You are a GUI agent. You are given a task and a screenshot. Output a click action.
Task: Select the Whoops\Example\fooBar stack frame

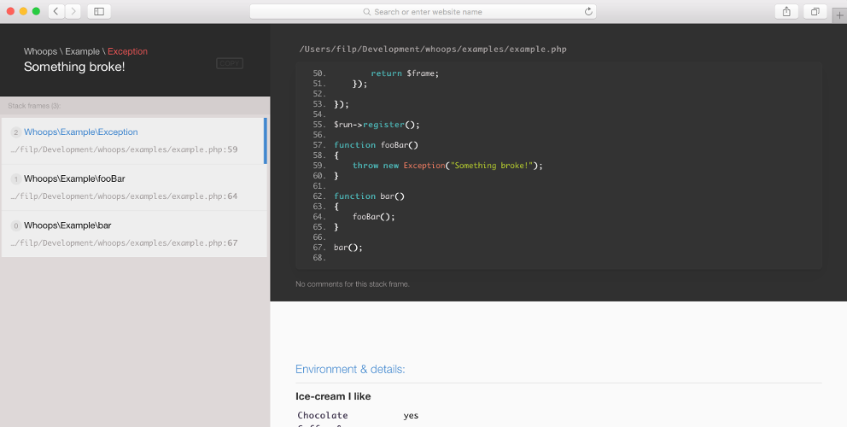[x=74, y=179]
